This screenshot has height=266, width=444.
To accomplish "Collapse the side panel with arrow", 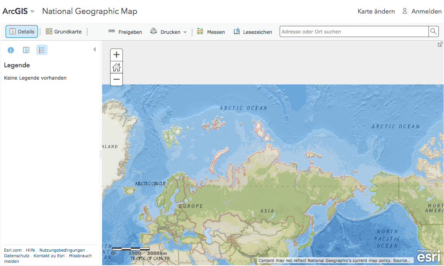I will (x=95, y=49).
